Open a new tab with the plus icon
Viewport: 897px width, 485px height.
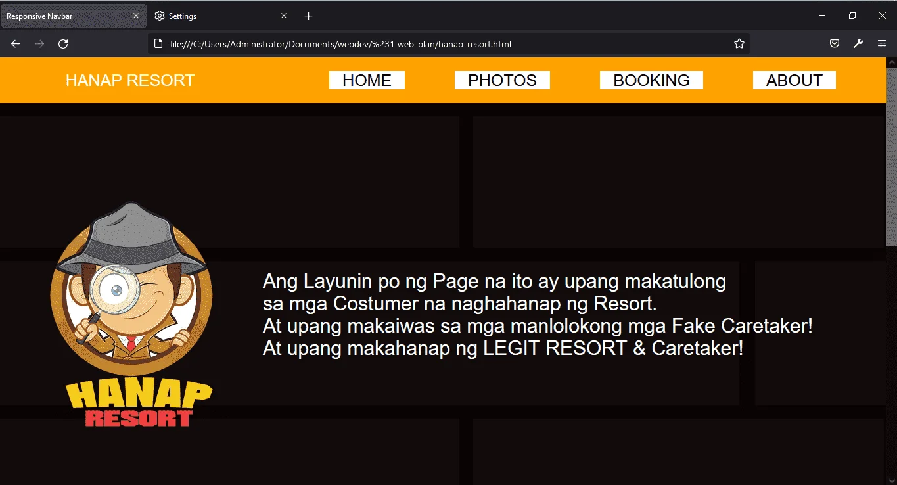pos(309,16)
